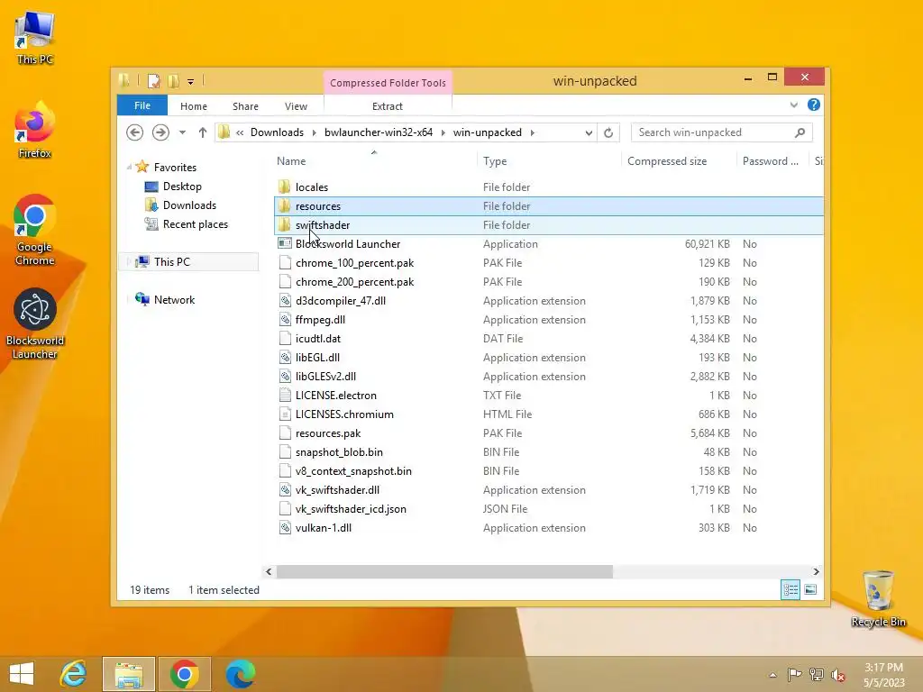This screenshot has height=692, width=923.
Task: Navigate to Downloads in address bar
Action: click(x=278, y=132)
